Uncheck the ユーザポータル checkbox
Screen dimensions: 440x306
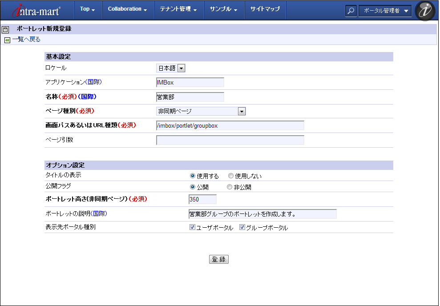coord(193,227)
